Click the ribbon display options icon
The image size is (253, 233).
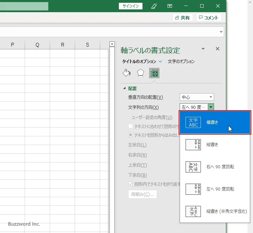click(170, 6)
